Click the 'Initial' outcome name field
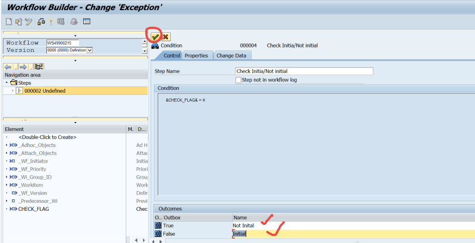 pos(353,233)
